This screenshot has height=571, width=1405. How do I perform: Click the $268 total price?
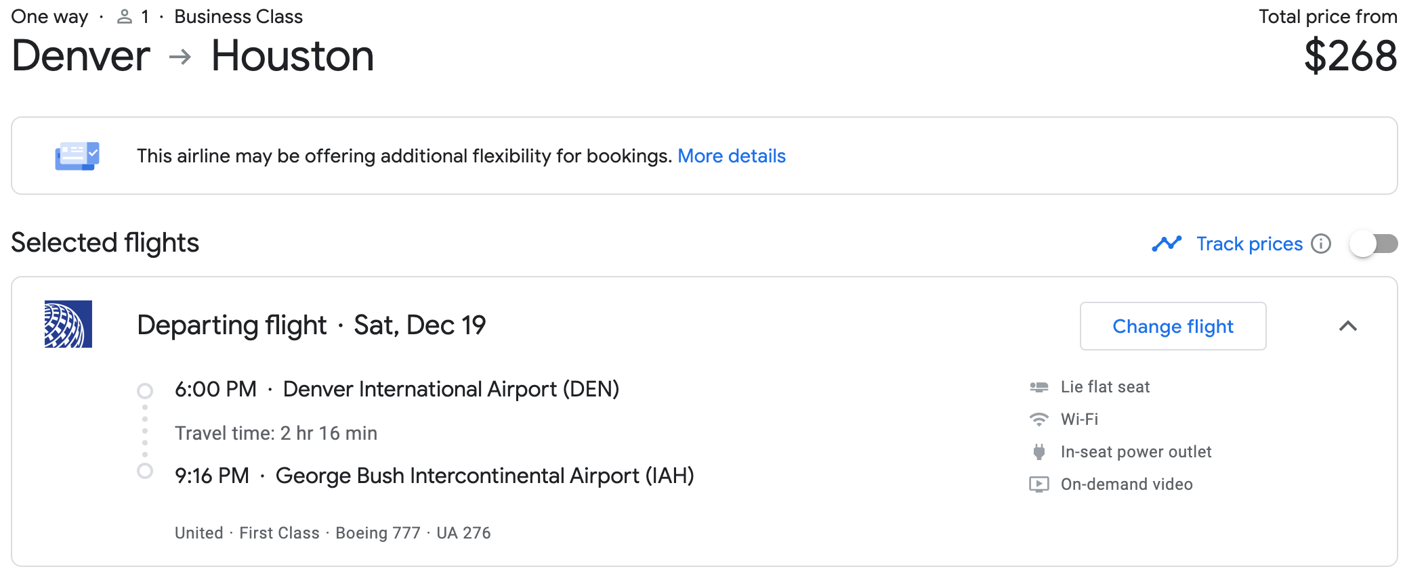pyautogui.click(x=1350, y=56)
